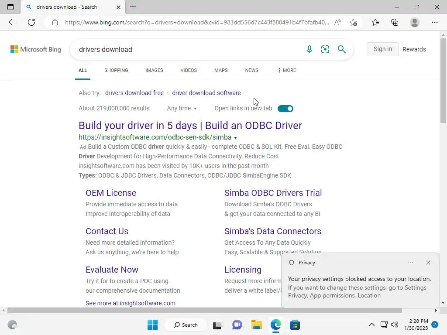Click the magnifier search button

click(x=341, y=49)
